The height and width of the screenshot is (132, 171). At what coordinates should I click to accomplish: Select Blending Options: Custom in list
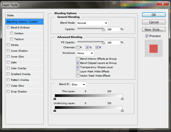[25, 22]
